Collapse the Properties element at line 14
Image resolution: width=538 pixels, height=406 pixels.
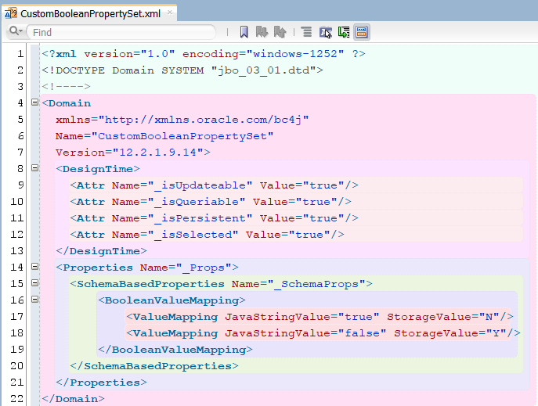34,266
